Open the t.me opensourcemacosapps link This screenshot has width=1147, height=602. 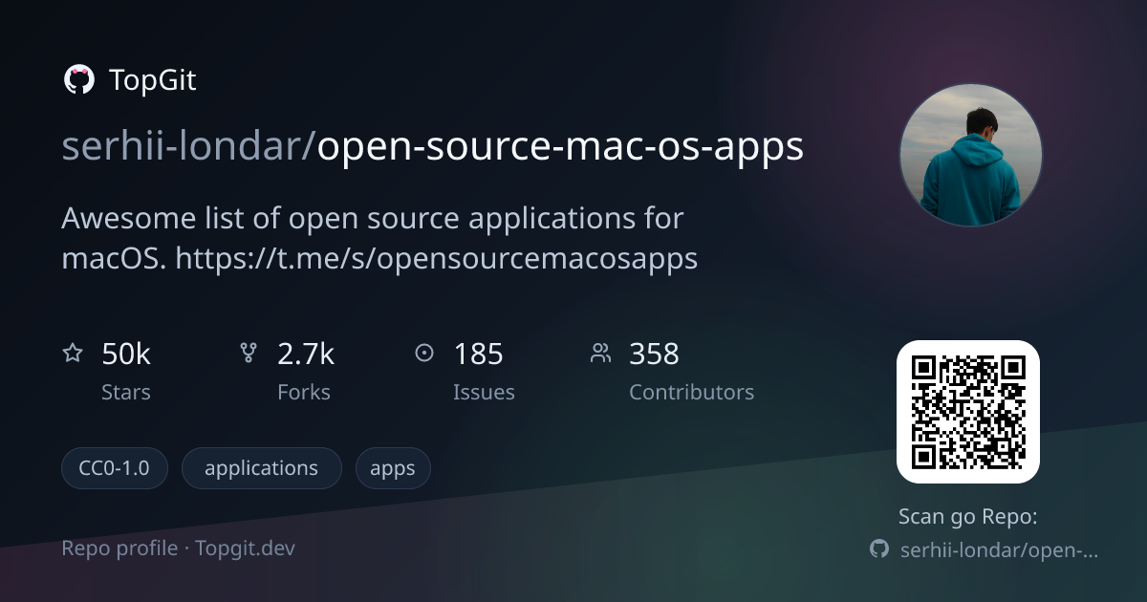click(437, 258)
